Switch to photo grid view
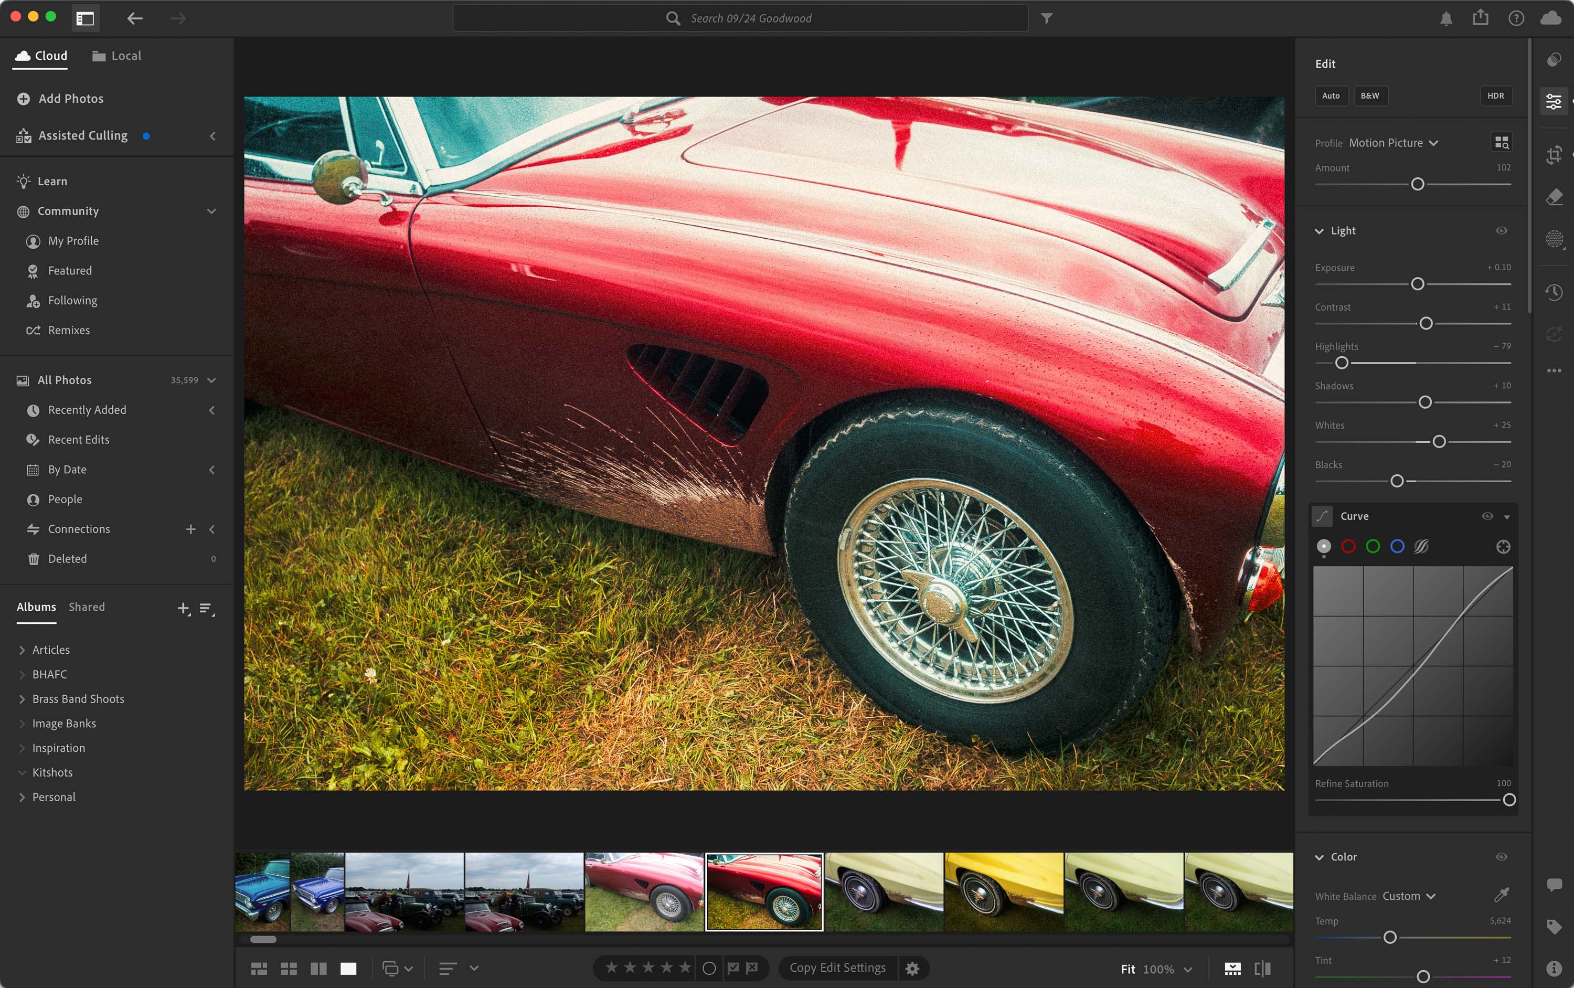 (x=259, y=969)
